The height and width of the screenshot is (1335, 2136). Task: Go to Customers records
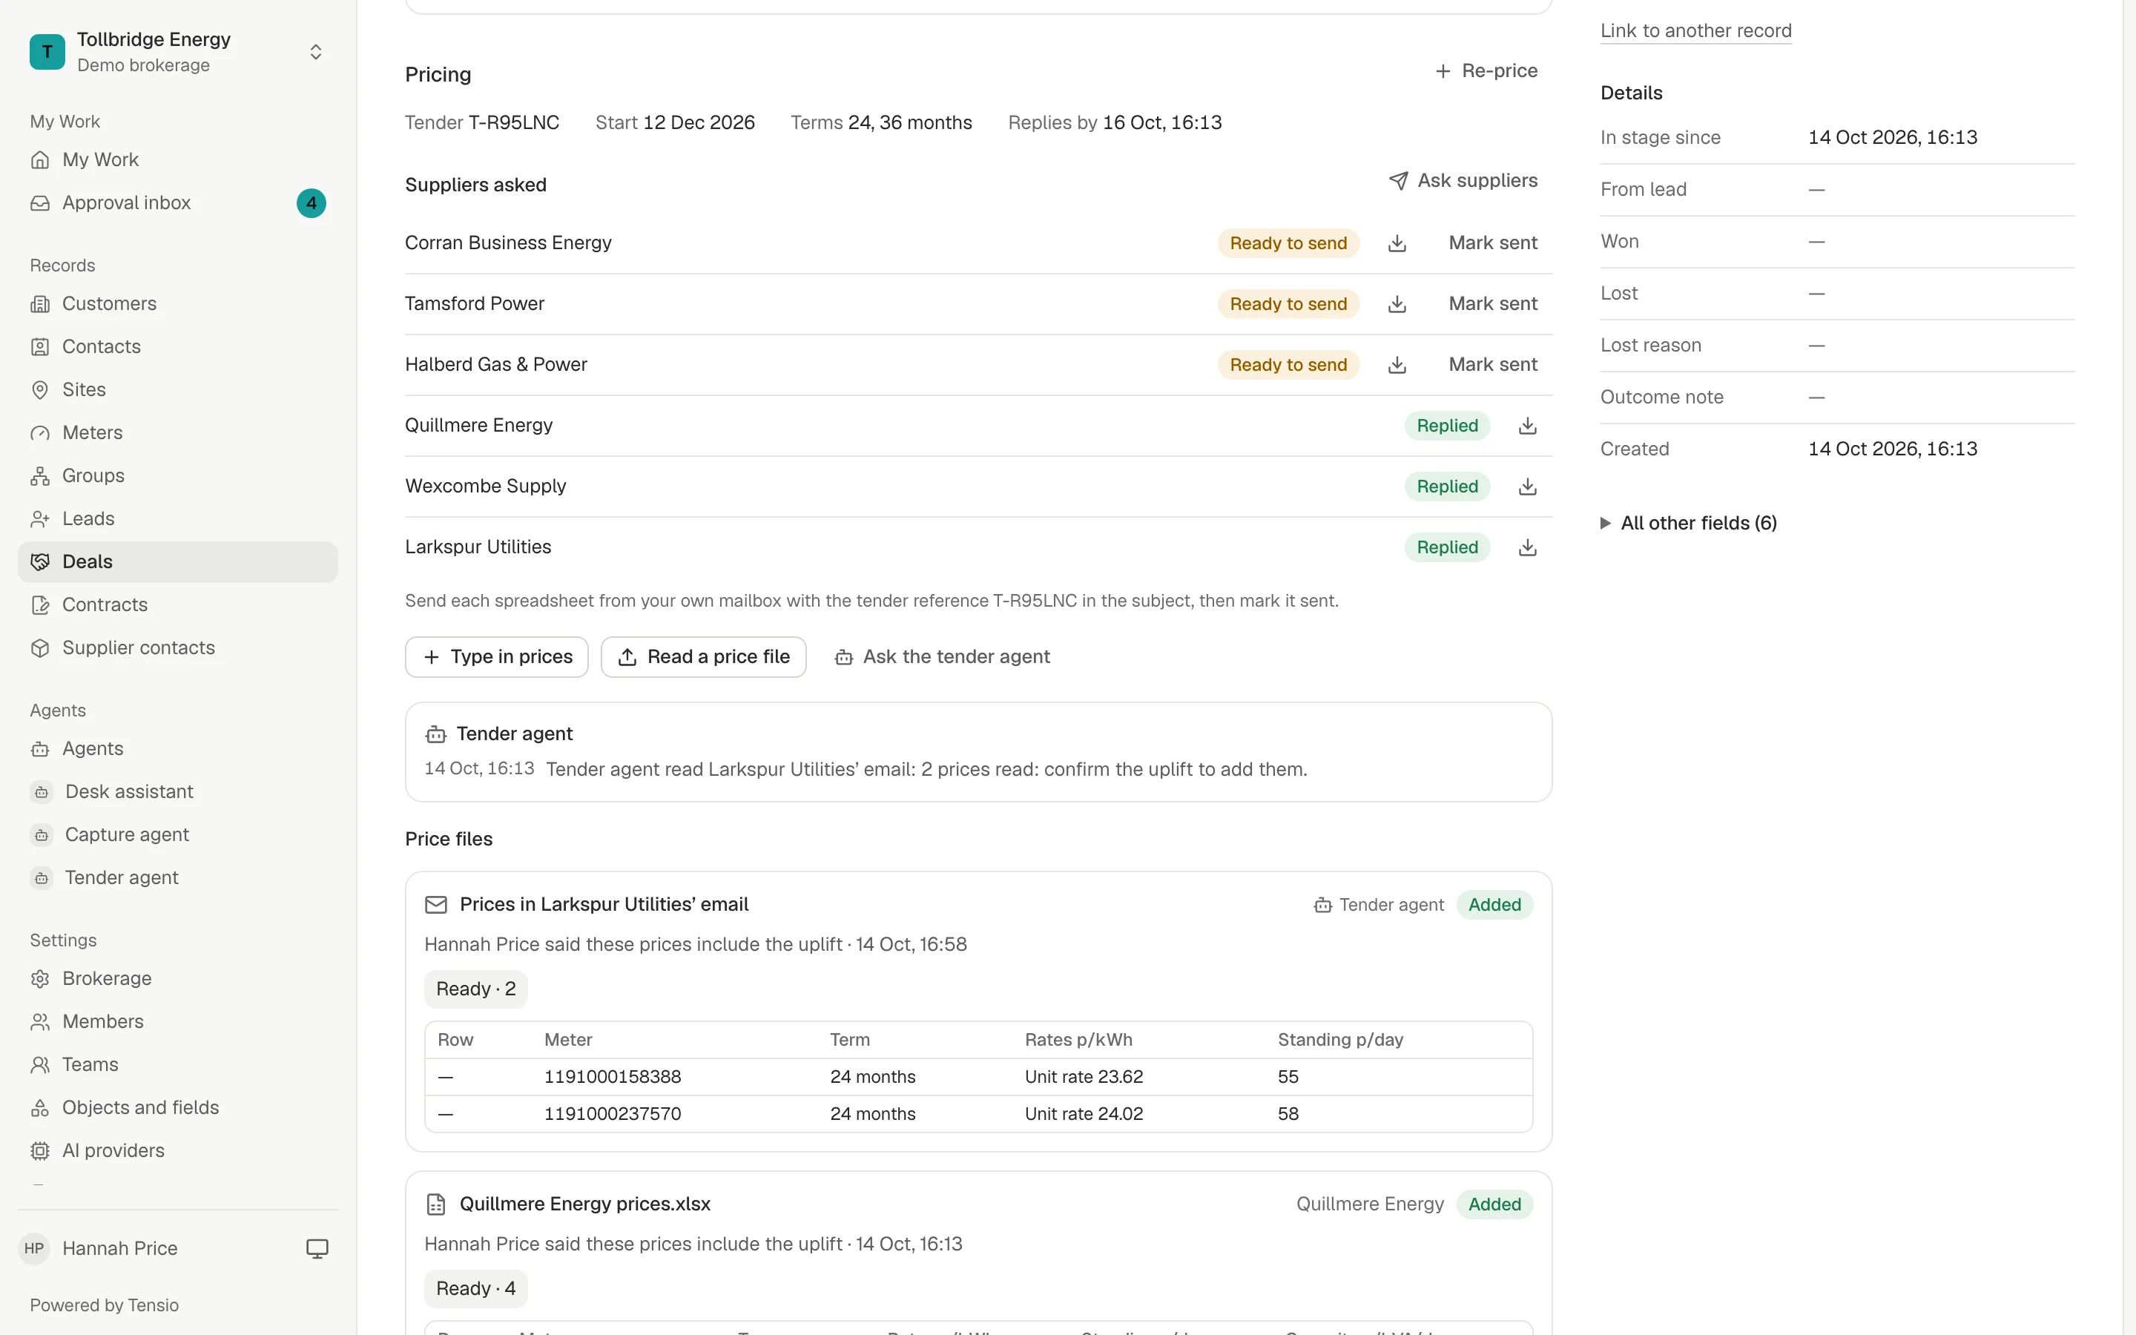point(177,304)
